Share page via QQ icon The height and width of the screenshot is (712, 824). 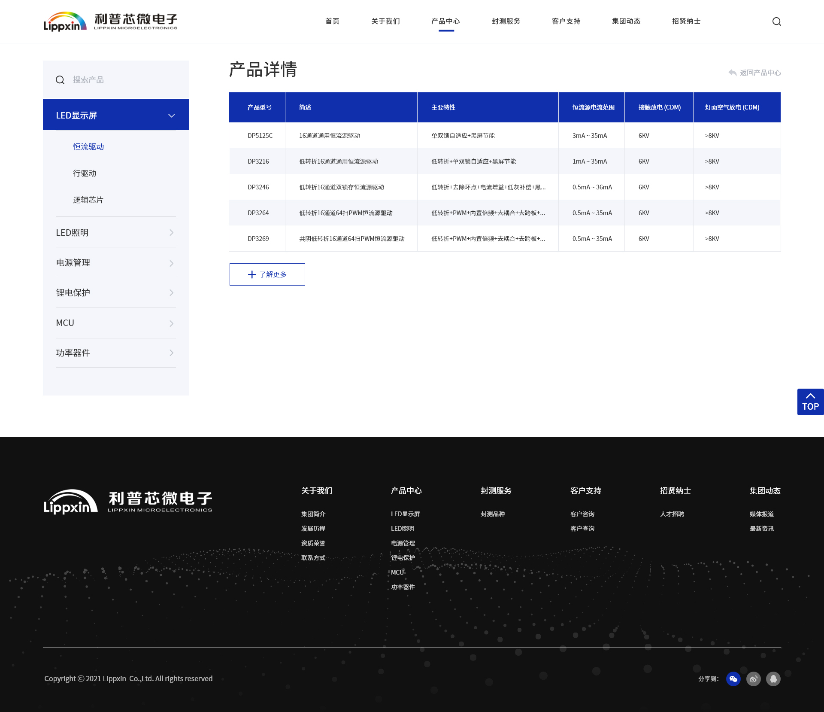click(x=773, y=679)
